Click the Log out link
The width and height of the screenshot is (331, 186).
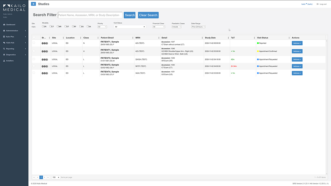click(322, 4)
